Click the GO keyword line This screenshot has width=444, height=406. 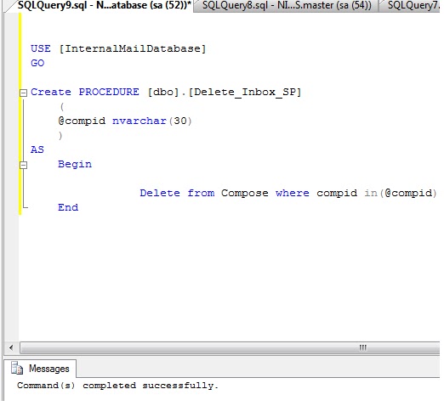(37, 63)
